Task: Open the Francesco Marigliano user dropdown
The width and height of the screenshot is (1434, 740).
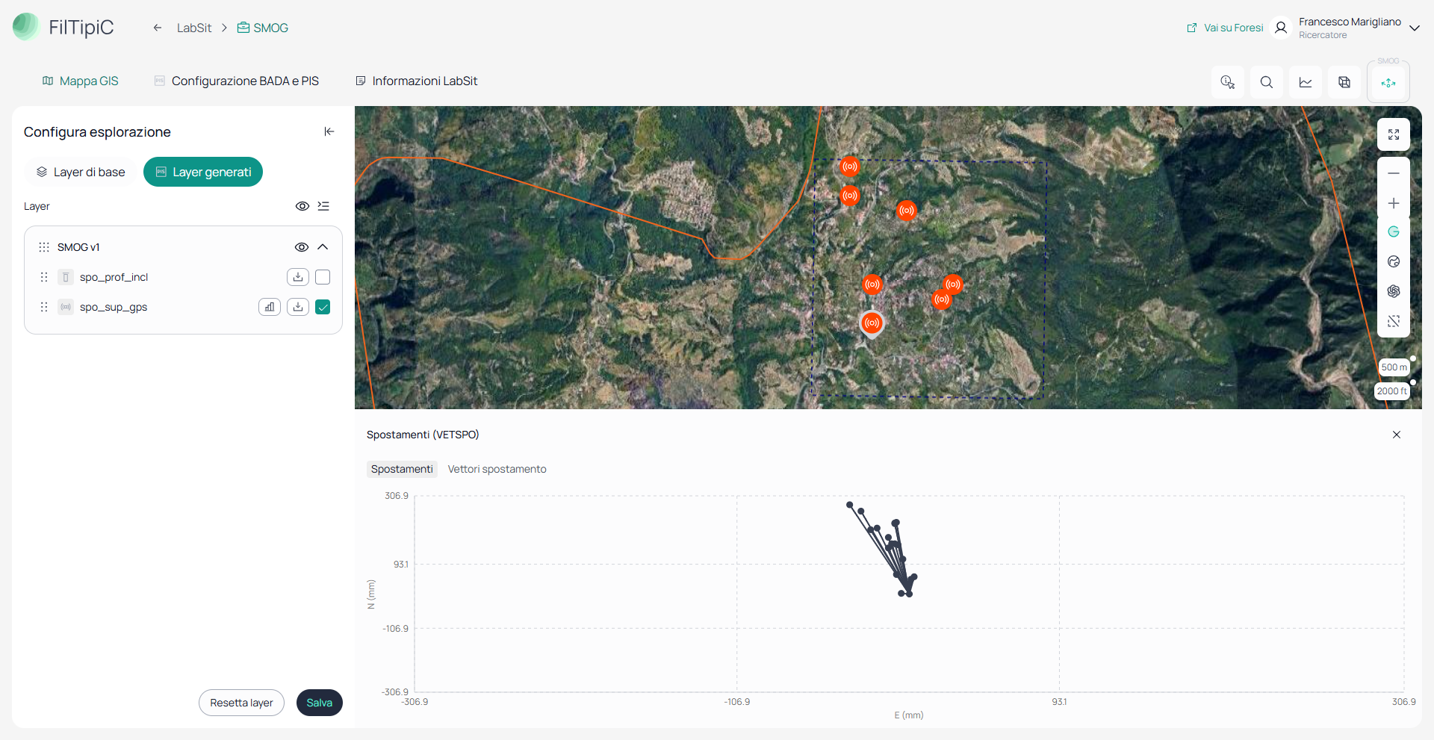Action: pyautogui.click(x=1414, y=28)
